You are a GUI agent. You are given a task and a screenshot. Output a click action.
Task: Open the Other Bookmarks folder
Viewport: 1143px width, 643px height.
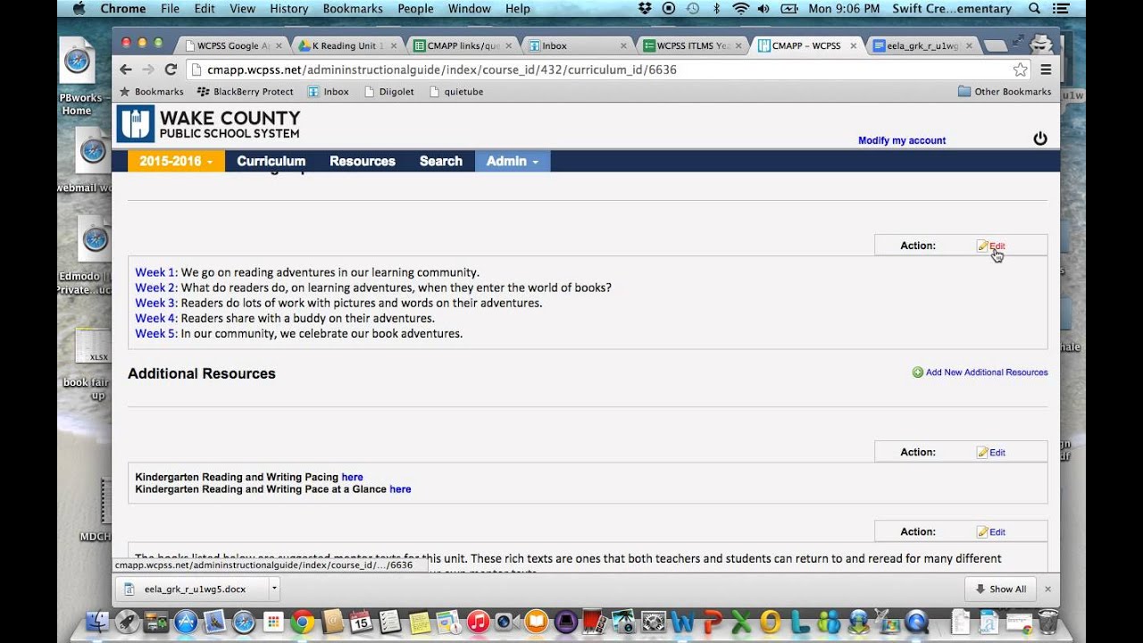tap(1005, 92)
